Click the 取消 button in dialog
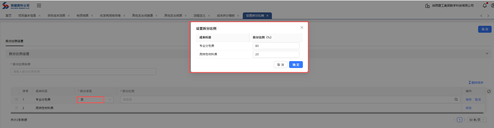Viewport: 494px width, 128px height. tap(280, 65)
